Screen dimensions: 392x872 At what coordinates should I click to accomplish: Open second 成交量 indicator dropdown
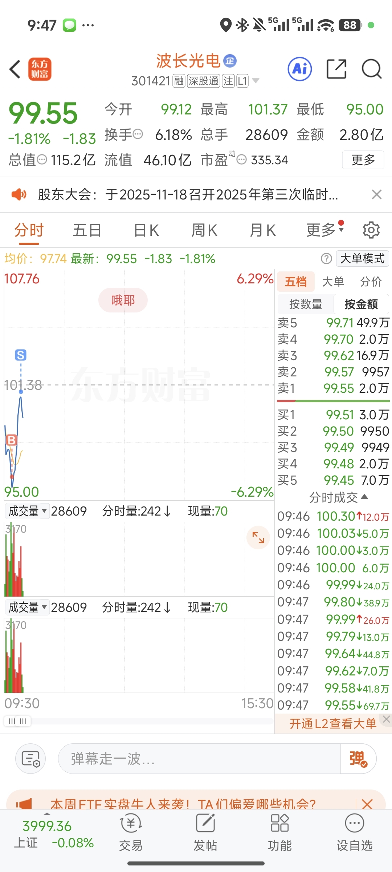[27, 607]
